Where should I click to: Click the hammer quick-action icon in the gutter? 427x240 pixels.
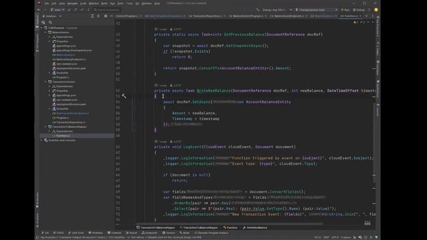pos(124,96)
